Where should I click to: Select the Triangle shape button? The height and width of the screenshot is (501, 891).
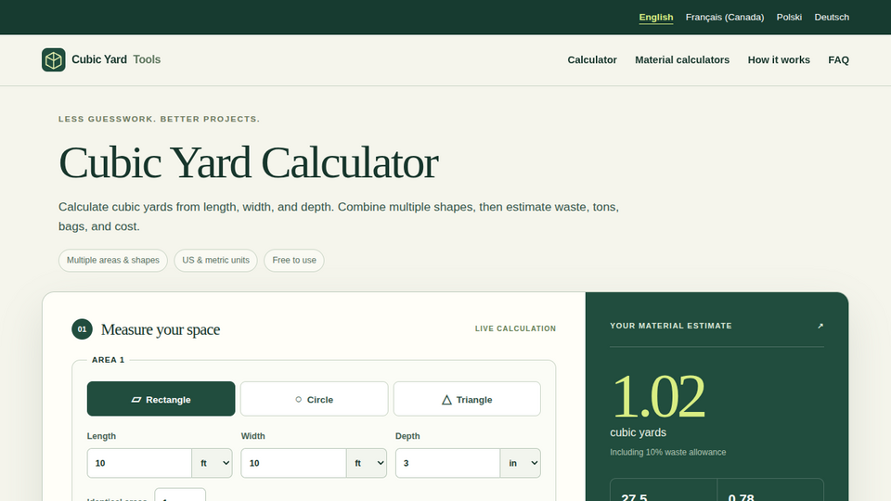point(467,399)
